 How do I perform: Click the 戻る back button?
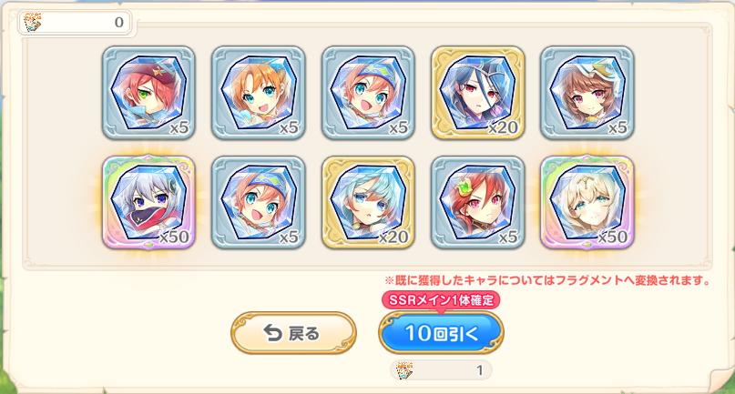(x=293, y=333)
